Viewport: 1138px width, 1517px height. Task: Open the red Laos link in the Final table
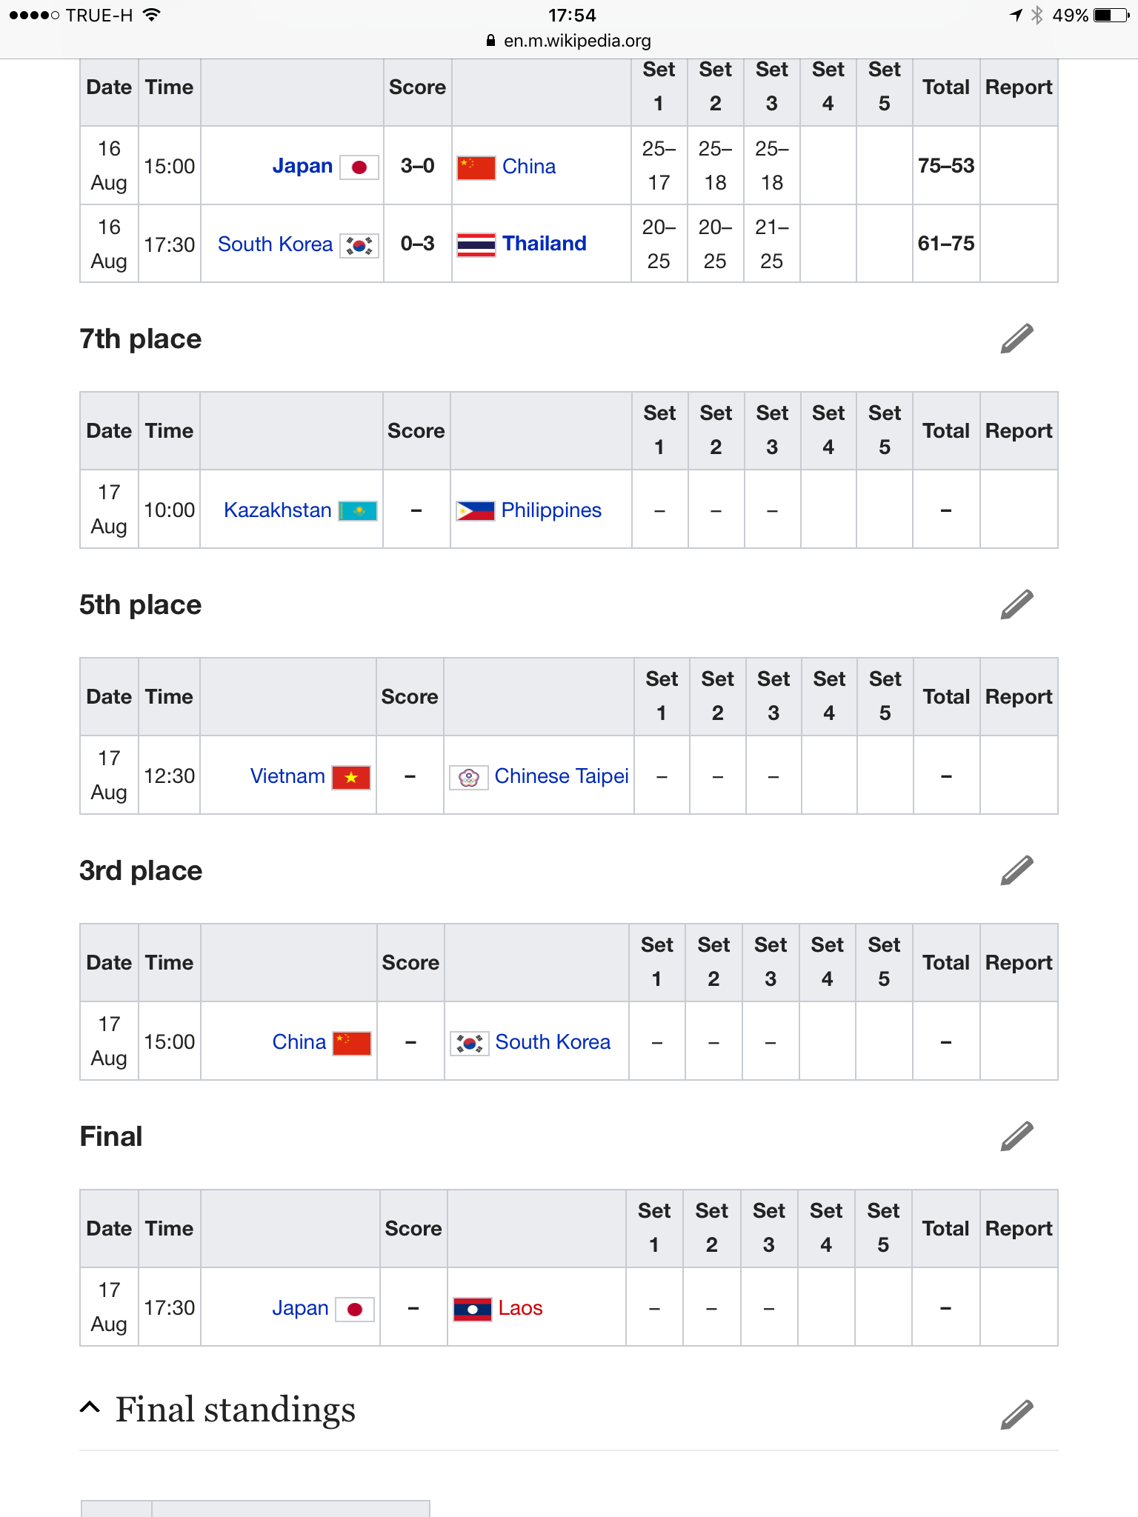[520, 1308]
